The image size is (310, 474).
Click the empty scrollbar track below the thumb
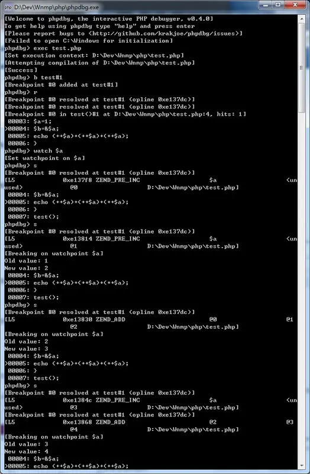coord(301,287)
